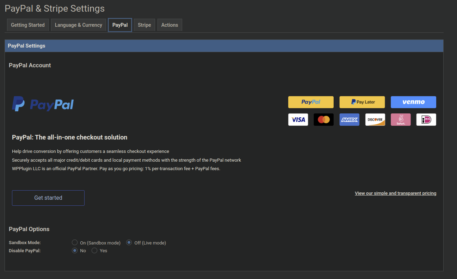Screen dimensions: 457x279
Task: Choose Yes for Disable PayPal
Action: coord(94,250)
